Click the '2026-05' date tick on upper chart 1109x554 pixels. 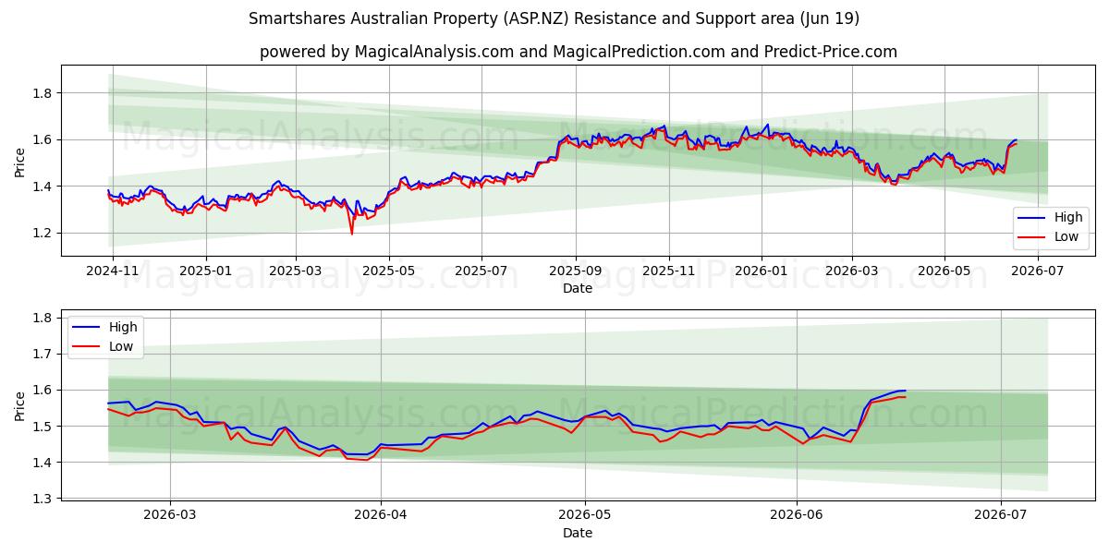944,271
